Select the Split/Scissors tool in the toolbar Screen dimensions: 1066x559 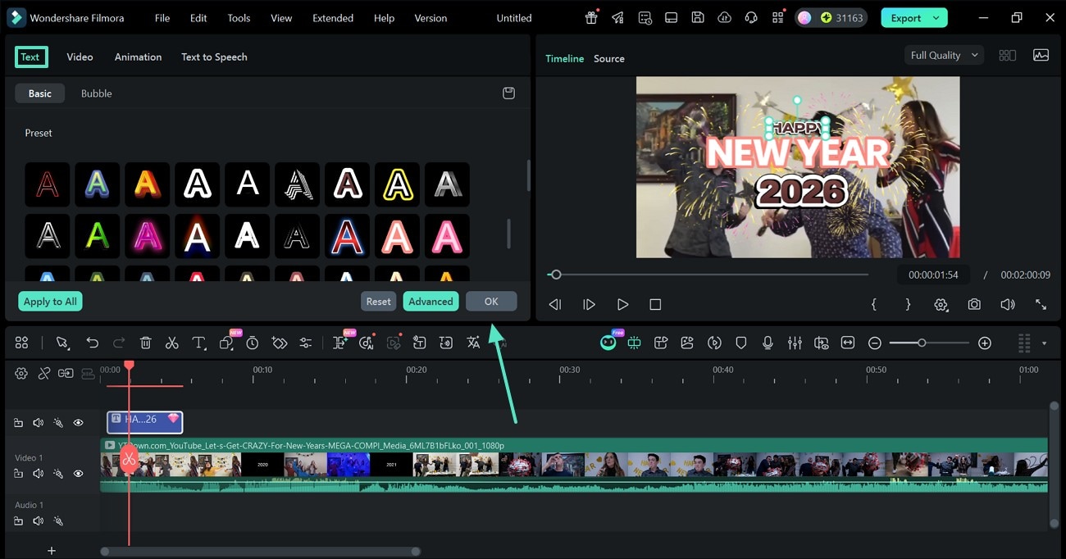click(x=172, y=343)
